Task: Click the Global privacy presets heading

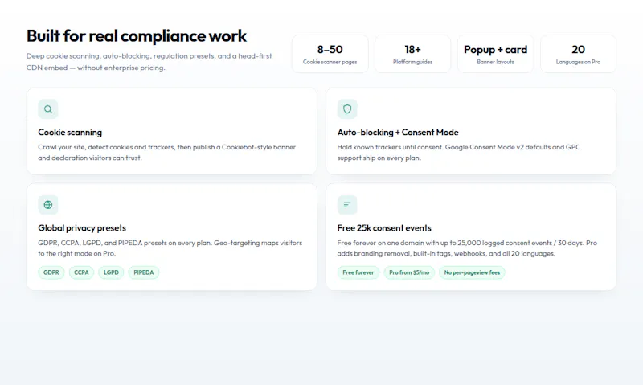Action: (x=82, y=228)
